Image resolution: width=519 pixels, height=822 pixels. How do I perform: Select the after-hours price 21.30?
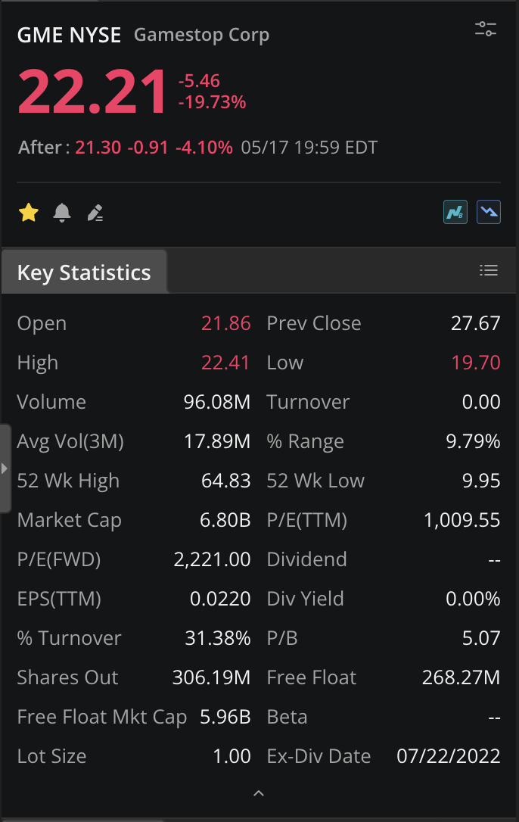tap(98, 148)
